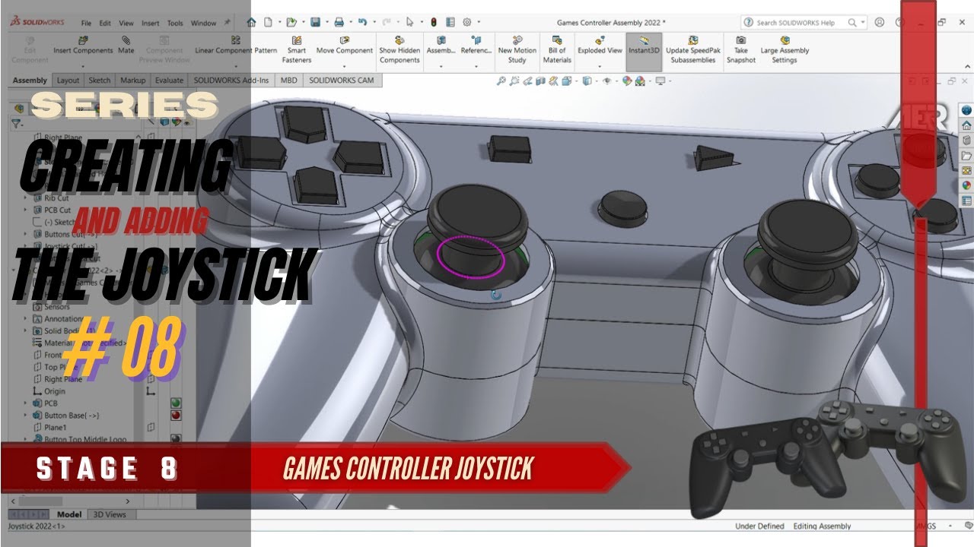Screen dimensions: 974x547
Task: Activate the Select cursor tool
Action: 410,23
